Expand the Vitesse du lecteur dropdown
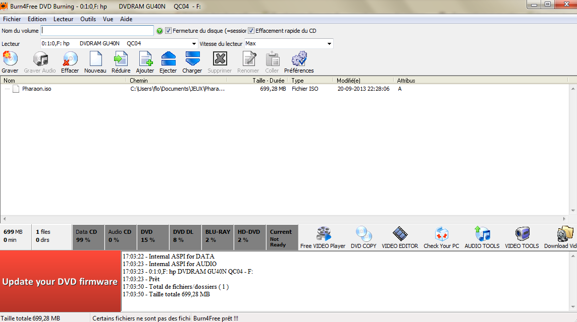 pyautogui.click(x=329, y=44)
